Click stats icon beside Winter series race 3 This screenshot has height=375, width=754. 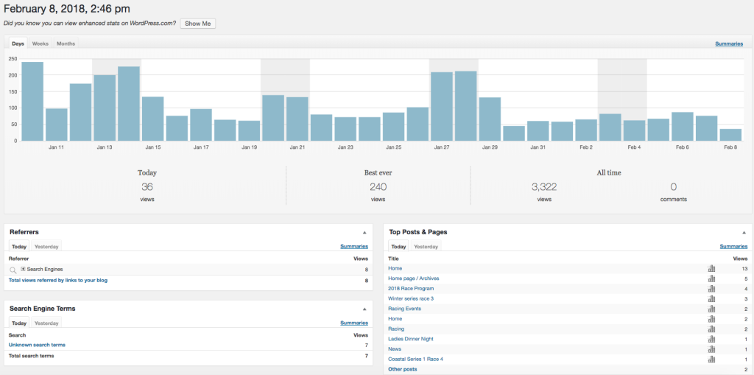[711, 299]
